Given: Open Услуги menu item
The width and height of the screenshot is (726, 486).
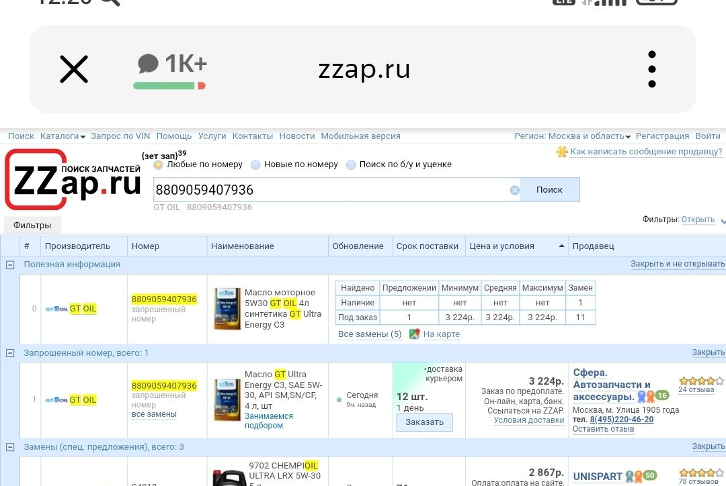Looking at the screenshot, I should [212, 136].
